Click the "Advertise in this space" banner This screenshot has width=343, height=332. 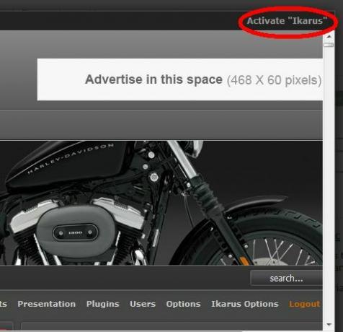(x=180, y=79)
